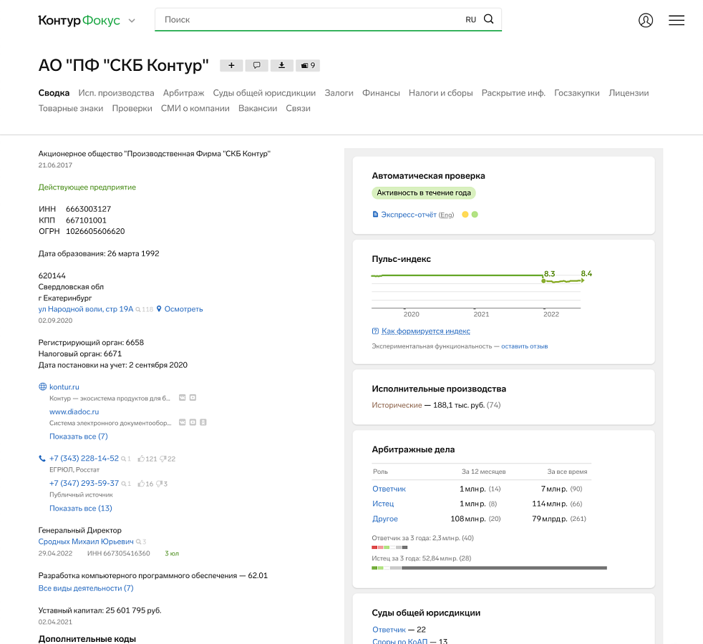Screen dimensions: 703x644
Task: Click the download icon next to the company title
Action: pyautogui.click(x=281, y=65)
